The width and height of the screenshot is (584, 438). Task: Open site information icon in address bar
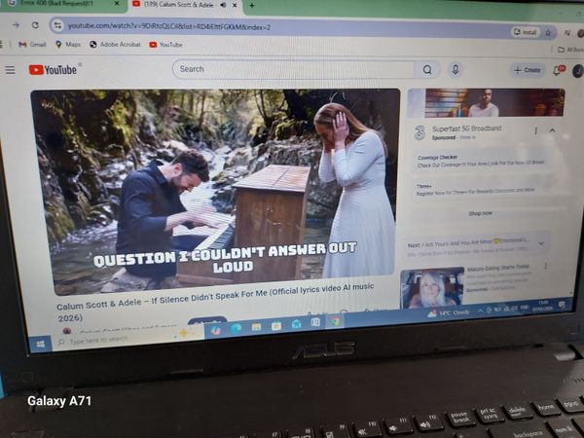pyautogui.click(x=57, y=25)
